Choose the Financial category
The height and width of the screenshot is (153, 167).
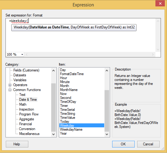tap(26, 124)
